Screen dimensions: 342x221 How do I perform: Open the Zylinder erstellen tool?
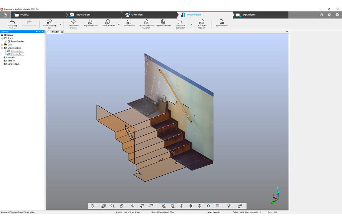[108, 23]
